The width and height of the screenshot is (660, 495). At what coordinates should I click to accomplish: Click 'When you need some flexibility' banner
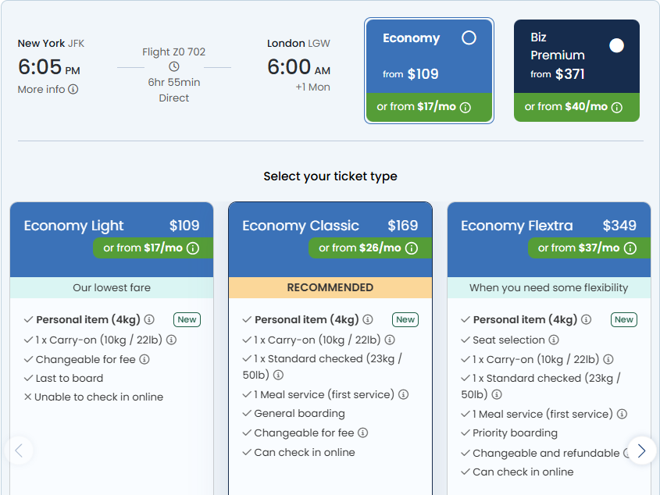click(x=549, y=287)
